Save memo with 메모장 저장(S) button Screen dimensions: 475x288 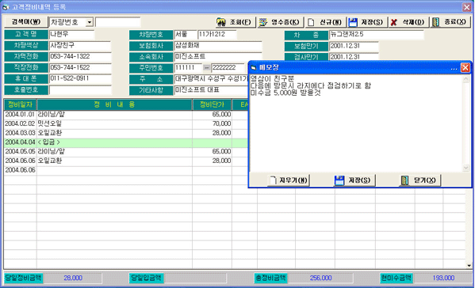(354, 180)
